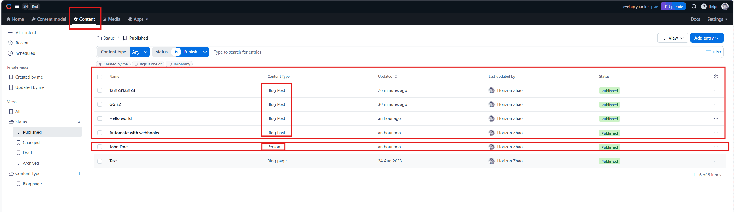Click the Published breadcrumb label
Screen dimensions: 734x212
coord(139,38)
